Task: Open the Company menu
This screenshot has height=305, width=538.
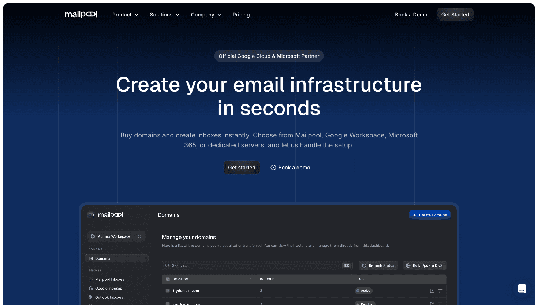Action: (206, 15)
